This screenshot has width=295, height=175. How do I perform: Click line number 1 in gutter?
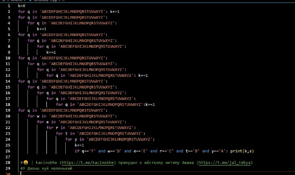pos(9,6)
